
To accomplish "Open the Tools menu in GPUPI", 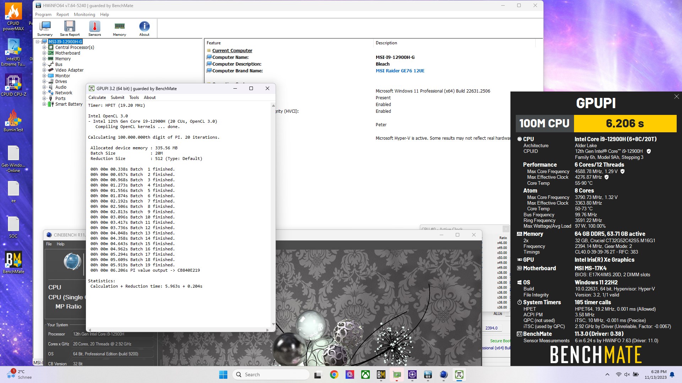I will tap(134, 98).
